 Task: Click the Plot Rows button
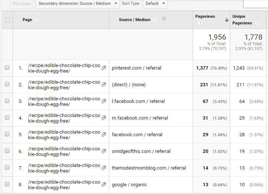(21, 4)
